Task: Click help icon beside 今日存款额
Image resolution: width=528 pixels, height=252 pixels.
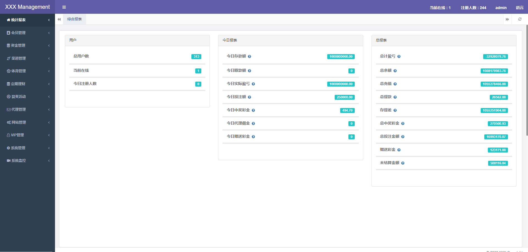Action: coord(249,57)
